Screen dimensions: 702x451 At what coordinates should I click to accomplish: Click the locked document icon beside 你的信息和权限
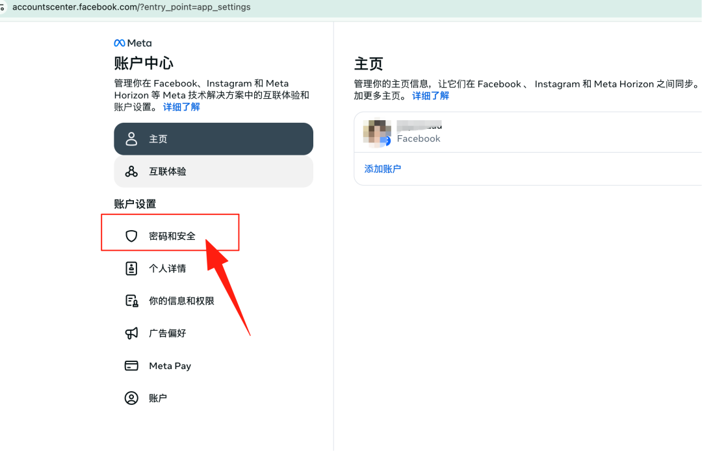coord(131,300)
